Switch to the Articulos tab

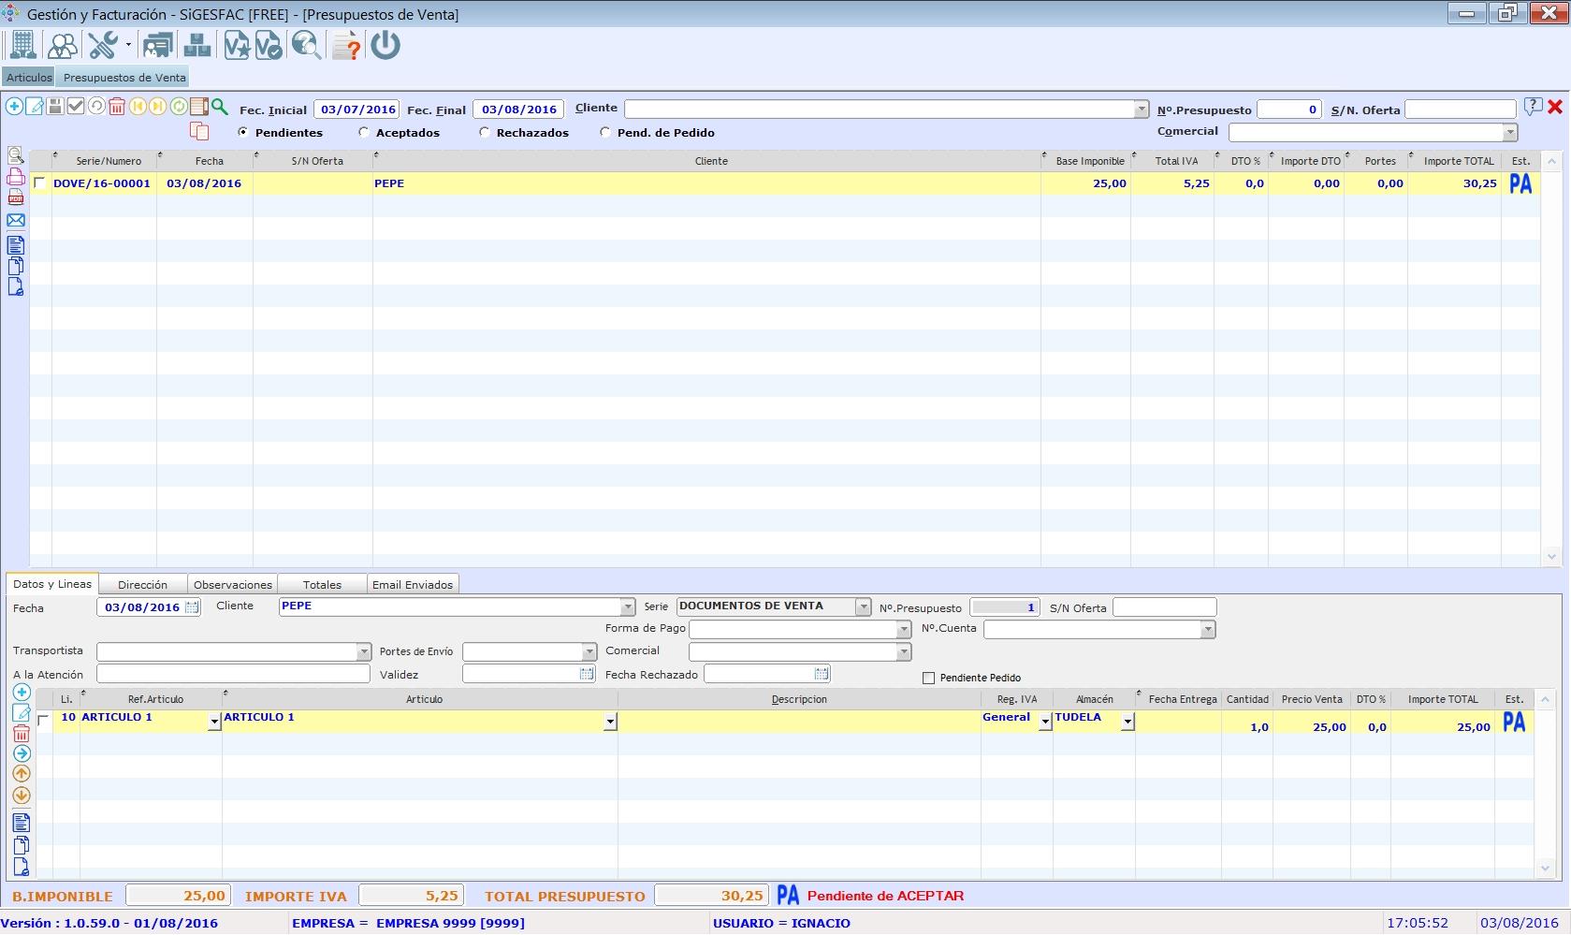click(x=29, y=77)
